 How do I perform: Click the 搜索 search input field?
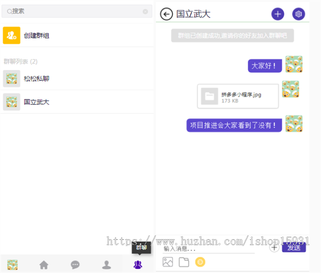point(75,11)
